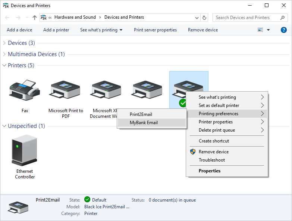Open the Printer properties submenu
The width and height of the screenshot is (292, 221).
(x=227, y=122)
